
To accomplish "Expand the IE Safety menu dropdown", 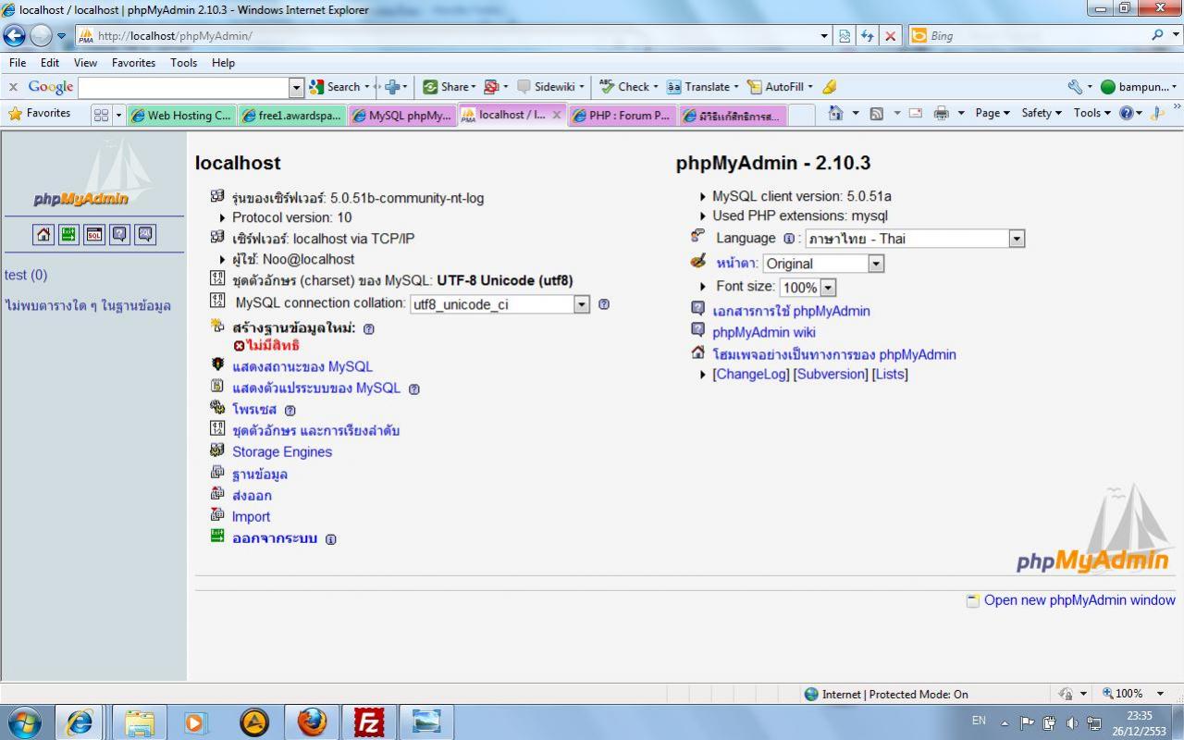I will [1042, 113].
